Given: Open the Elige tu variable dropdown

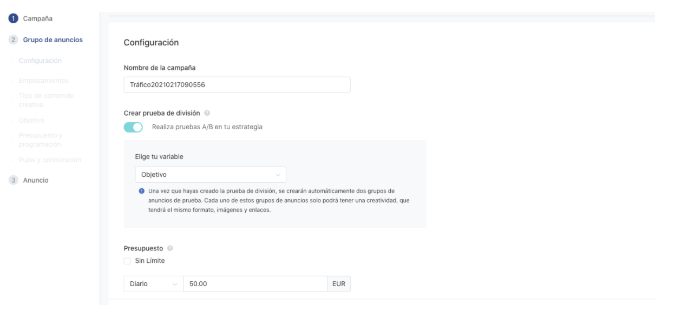Looking at the screenshot, I should point(210,175).
